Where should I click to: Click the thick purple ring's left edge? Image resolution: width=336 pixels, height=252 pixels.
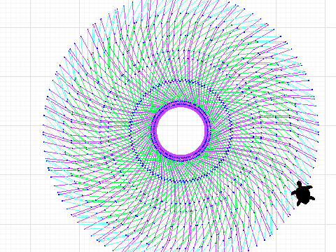(155, 131)
